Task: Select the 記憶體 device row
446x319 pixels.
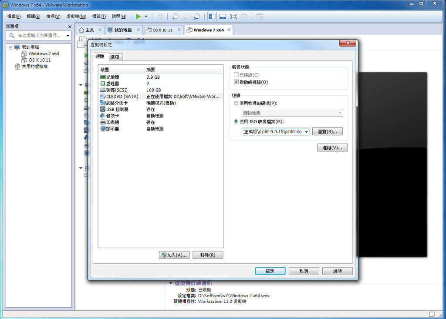Action: click(x=160, y=77)
